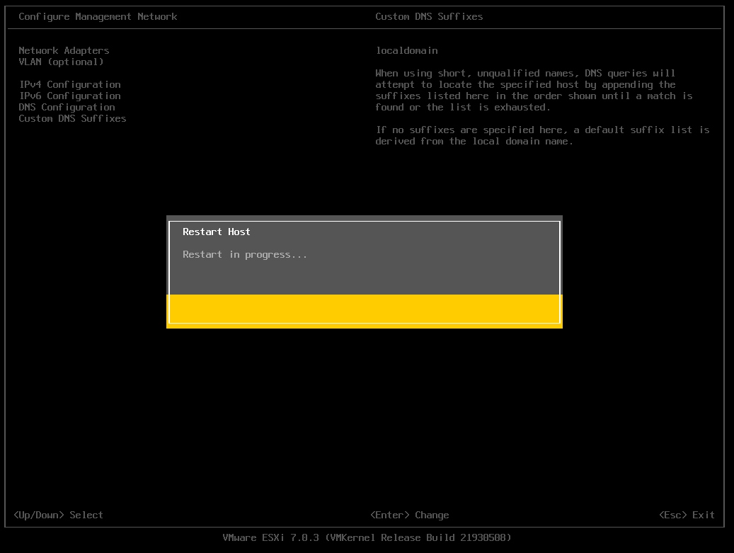The width and height of the screenshot is (734, 553).
Task: Click the Up/Down Select hint
Action: point(58,515)
